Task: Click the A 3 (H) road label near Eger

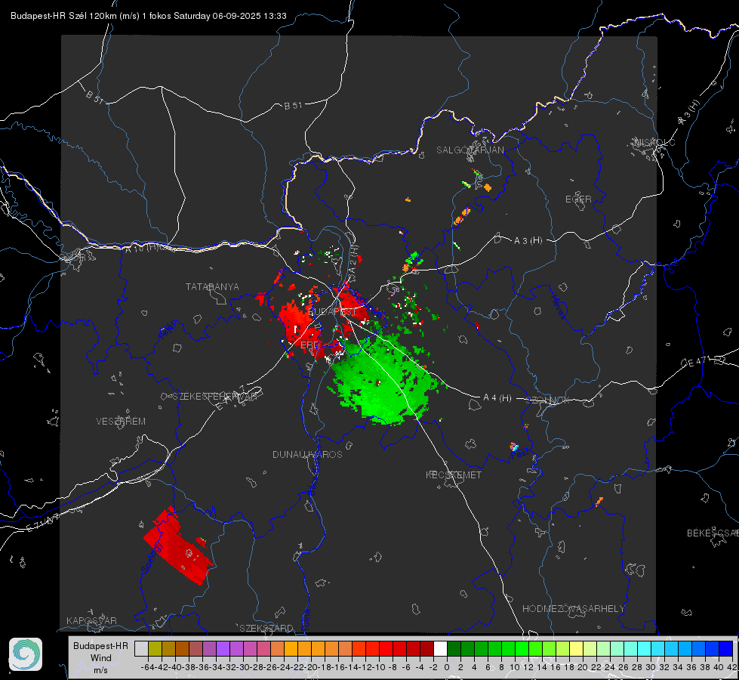Action: 528,241
